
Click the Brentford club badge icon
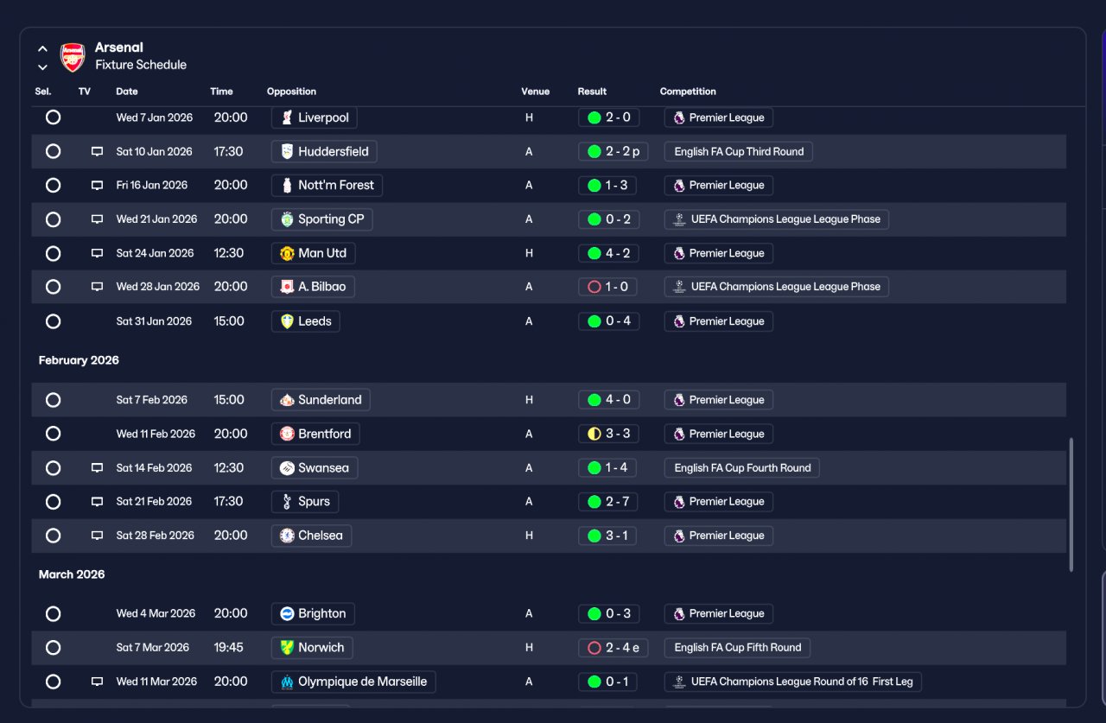[287, 434]
